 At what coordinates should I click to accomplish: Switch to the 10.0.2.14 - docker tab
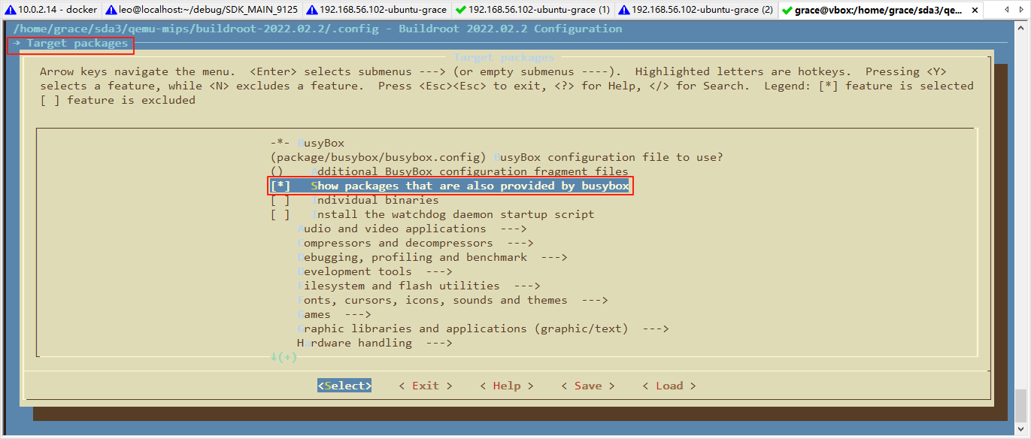(x=51, y=10)
